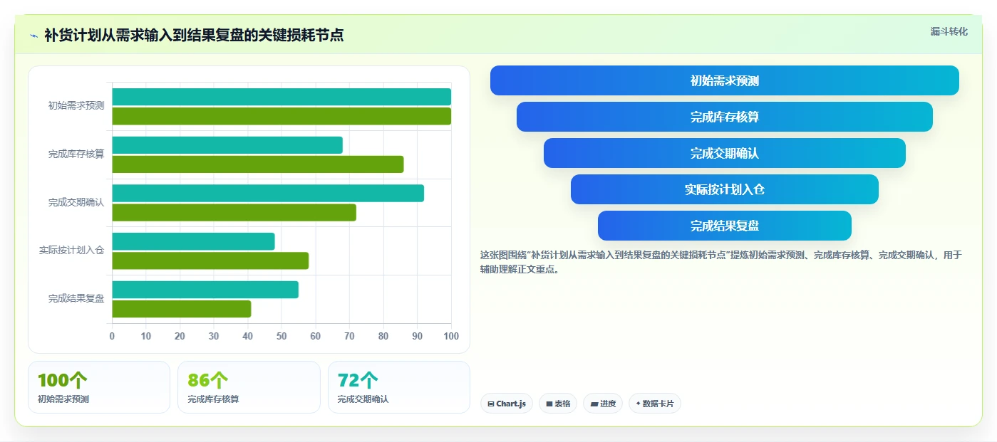Click the 100 tick on chart x-axis
The width and height of the screenshot is (997, 442).
pos(451,336)
